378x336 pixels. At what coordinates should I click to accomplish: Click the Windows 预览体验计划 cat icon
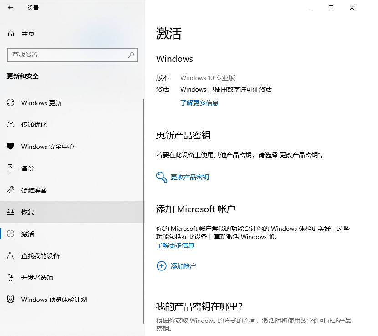pos(10,300)
